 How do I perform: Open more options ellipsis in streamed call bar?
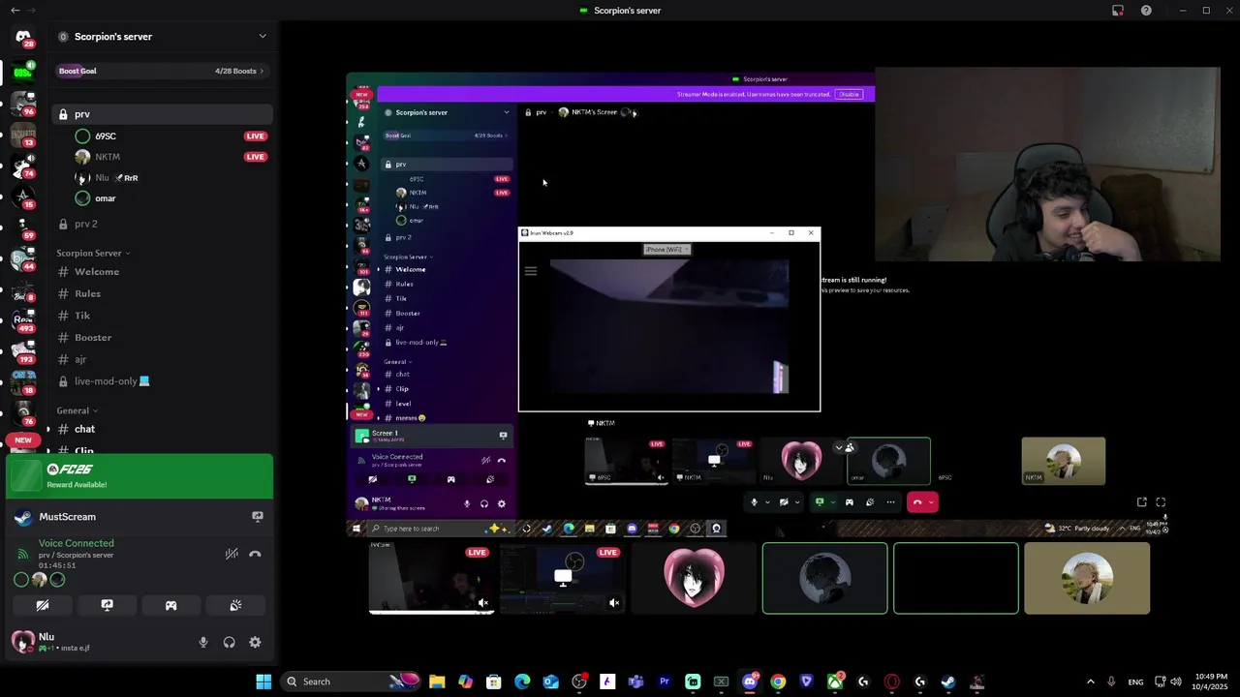pyautogui.click(x=890, y=502)
